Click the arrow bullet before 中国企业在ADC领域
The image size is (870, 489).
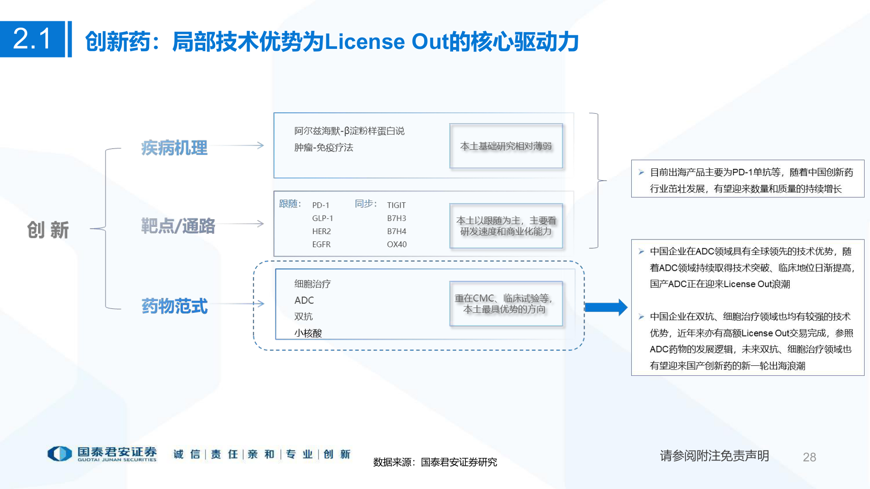641,252
